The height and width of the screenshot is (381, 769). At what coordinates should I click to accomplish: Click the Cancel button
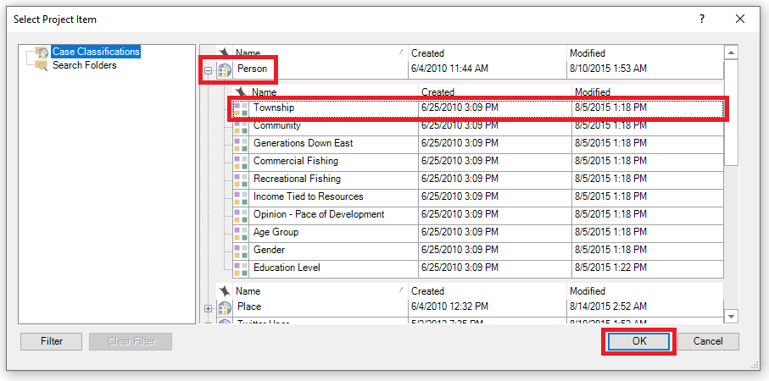708,341
